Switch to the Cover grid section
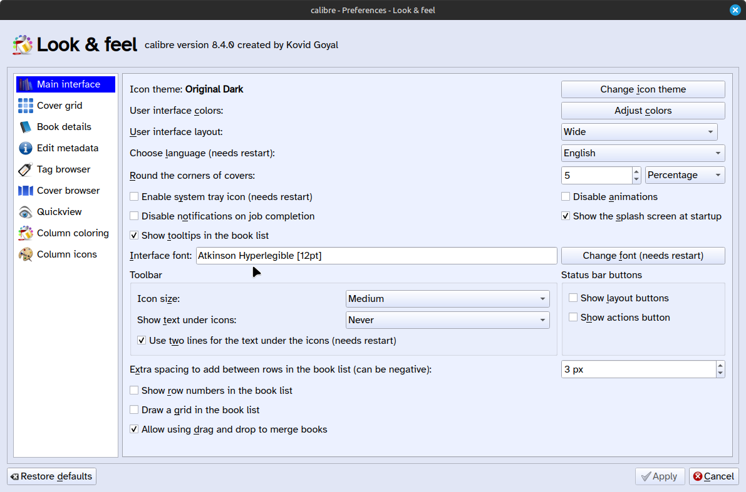This screenshot has height=492, width=746. 66,106
